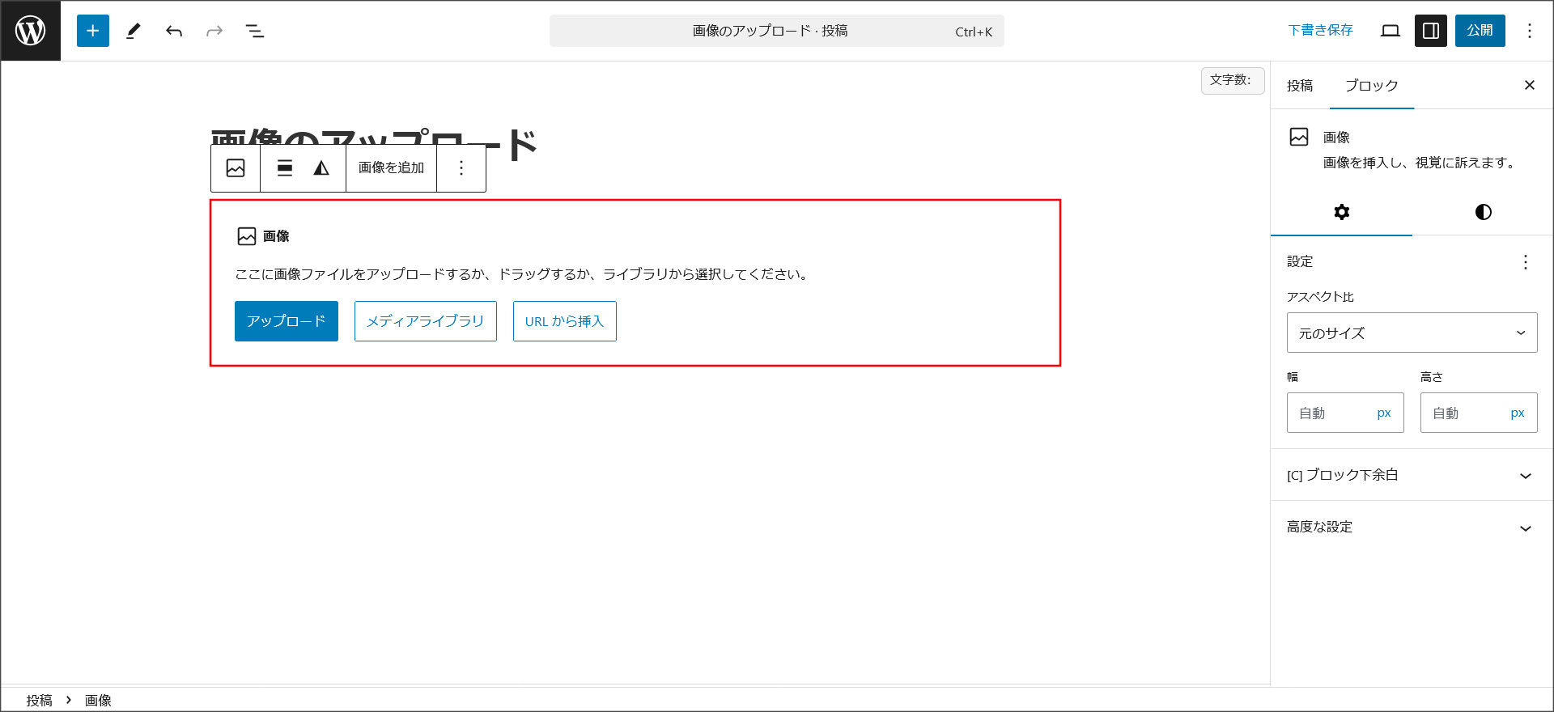Screen dimensions: 1554x712
Task: Click the 幅 width input field
Action: pyautogui.click(x=1331, y=413)
